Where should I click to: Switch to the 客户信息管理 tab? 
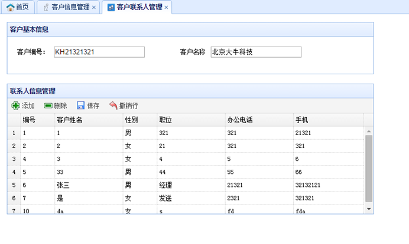pos(69,7)
